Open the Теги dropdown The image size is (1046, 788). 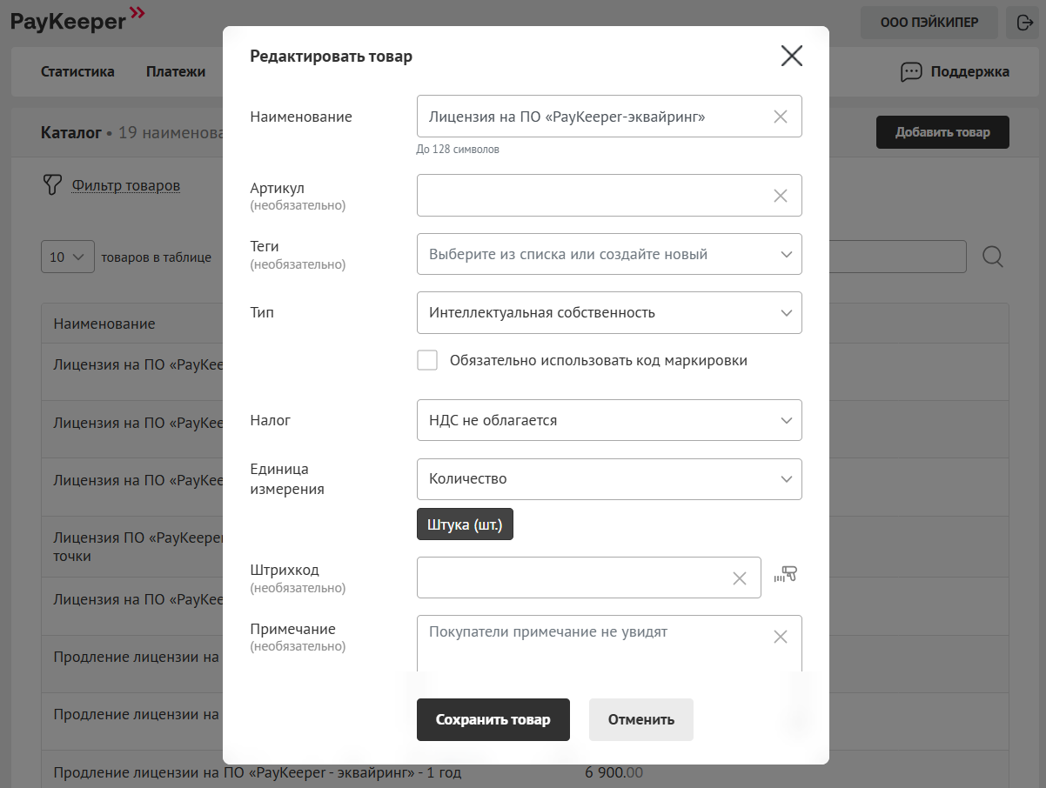coord(609,254)
